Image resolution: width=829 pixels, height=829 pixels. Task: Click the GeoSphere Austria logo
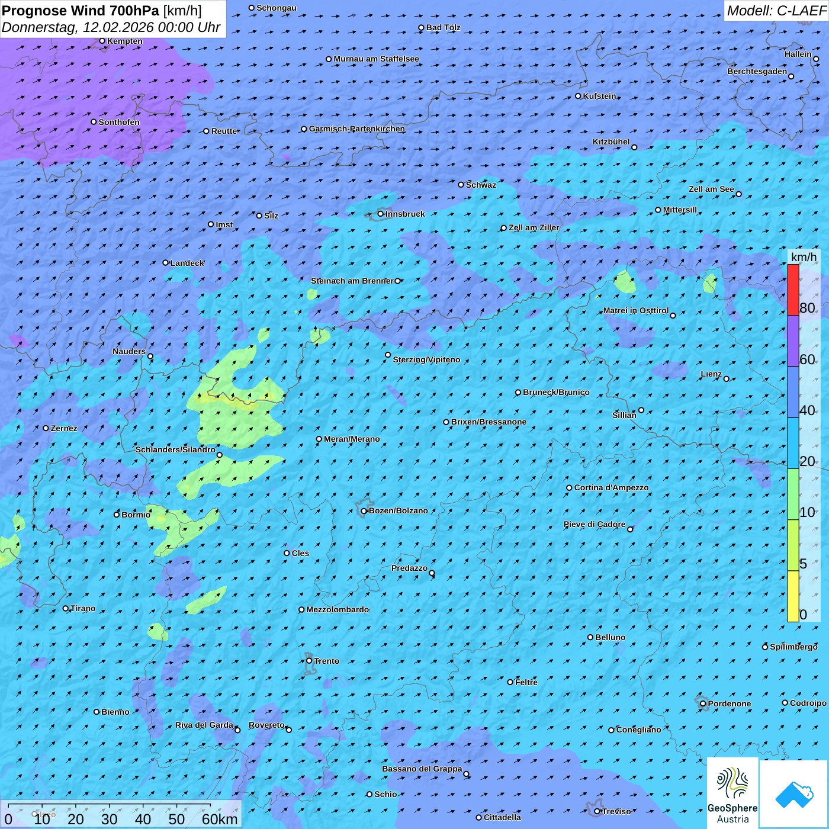tap(733, 793)
